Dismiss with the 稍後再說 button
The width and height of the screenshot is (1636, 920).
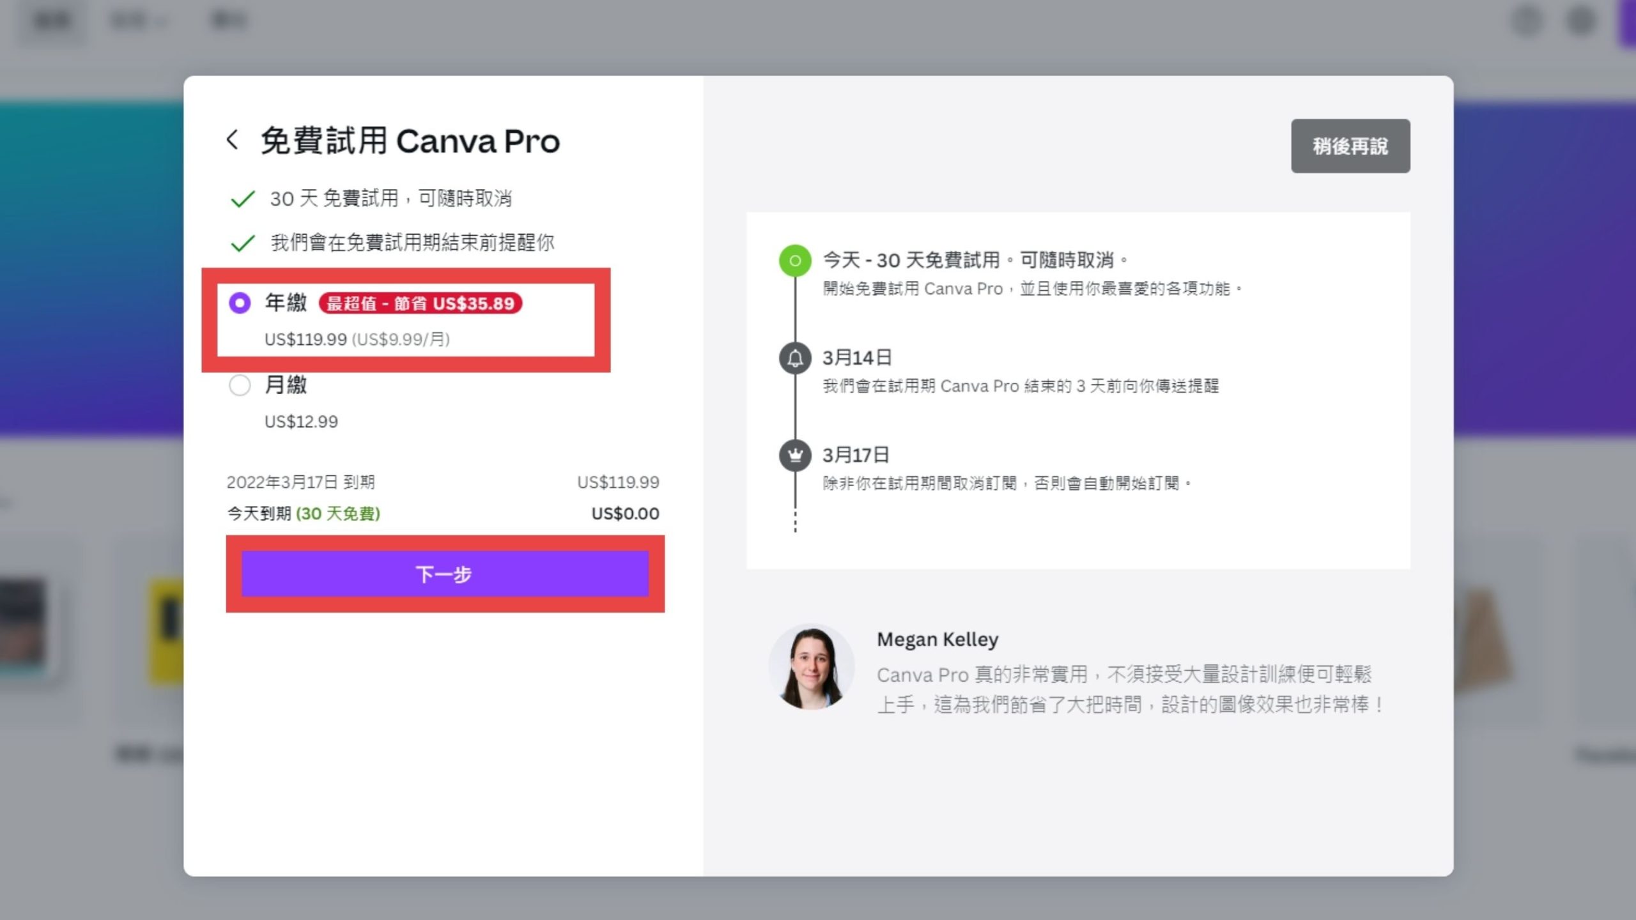(1350, 146)
